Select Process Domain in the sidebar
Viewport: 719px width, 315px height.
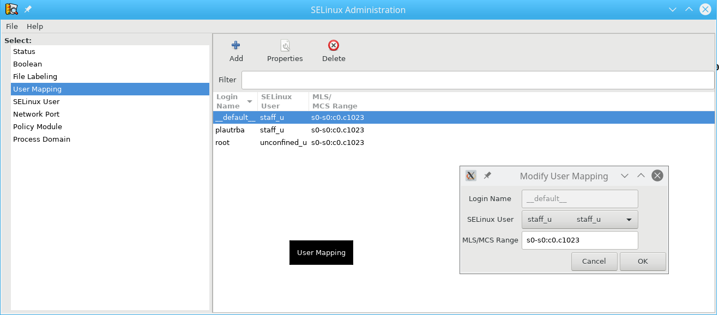click(110, 139)
